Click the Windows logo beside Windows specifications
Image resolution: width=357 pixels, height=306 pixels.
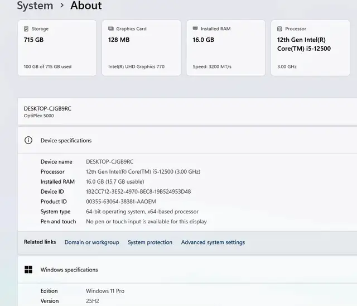pos(28,270)
